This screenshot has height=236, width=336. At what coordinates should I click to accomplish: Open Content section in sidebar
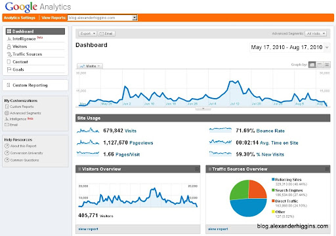(20, 62)
